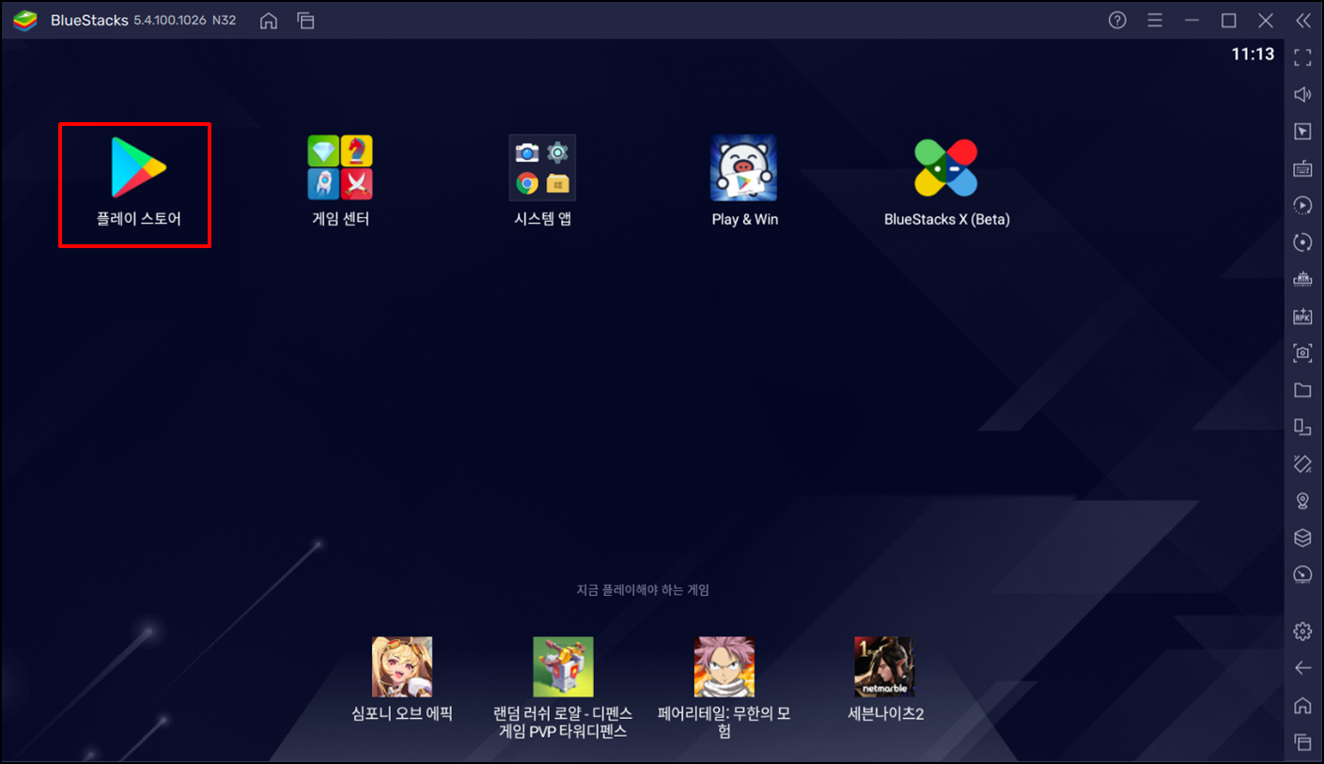Open the media folder icon in sidebar
The width and height of the screenshot is (1324, 764).
[1302, 390]
